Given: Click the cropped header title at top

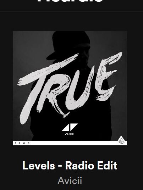Looking at the screenshot, I should [x=70, y=1].
